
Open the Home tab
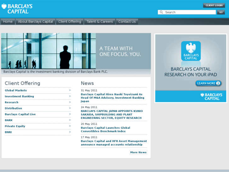point(8,22)
